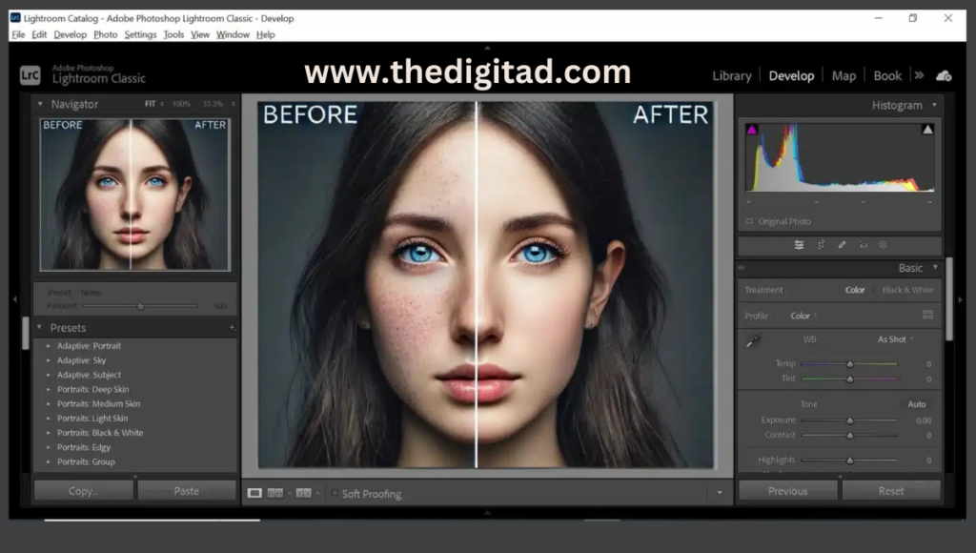Click the Highlights slider handle
The width and height of the screenshot is (976, 553).
(x=849, y=461)
